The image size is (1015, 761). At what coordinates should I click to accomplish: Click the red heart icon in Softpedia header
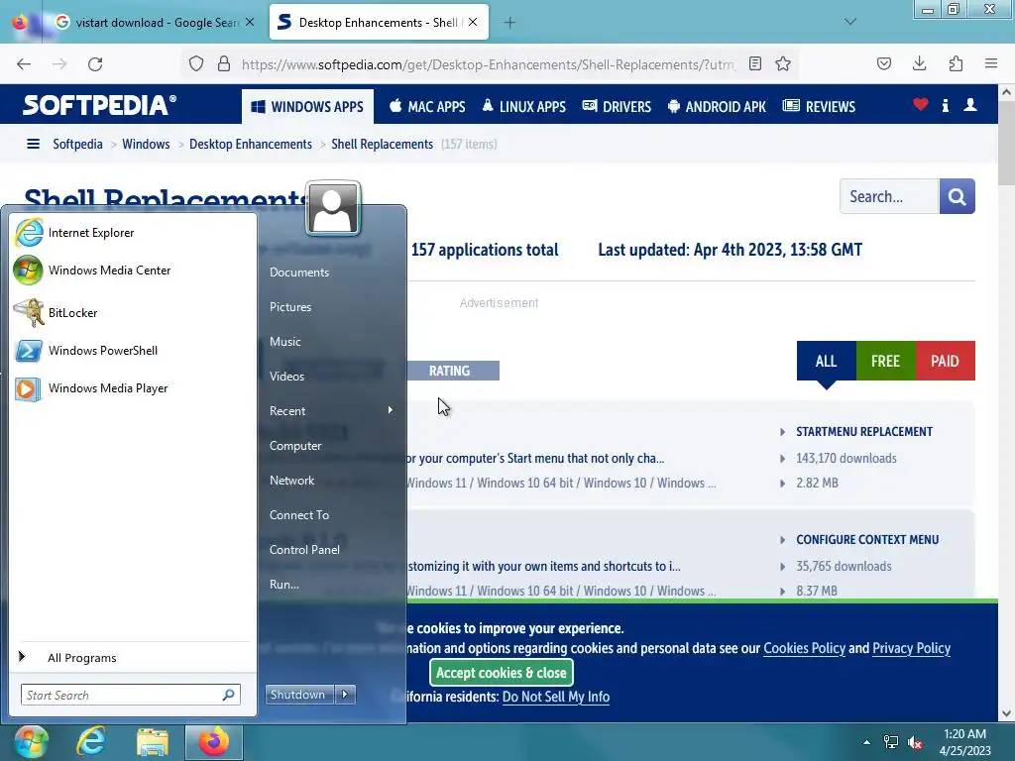[x=921, y=104]
